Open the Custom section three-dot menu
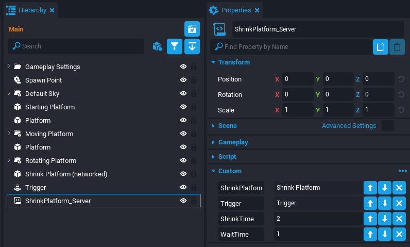This screenshot has height=247, width=410. [402, 171]
